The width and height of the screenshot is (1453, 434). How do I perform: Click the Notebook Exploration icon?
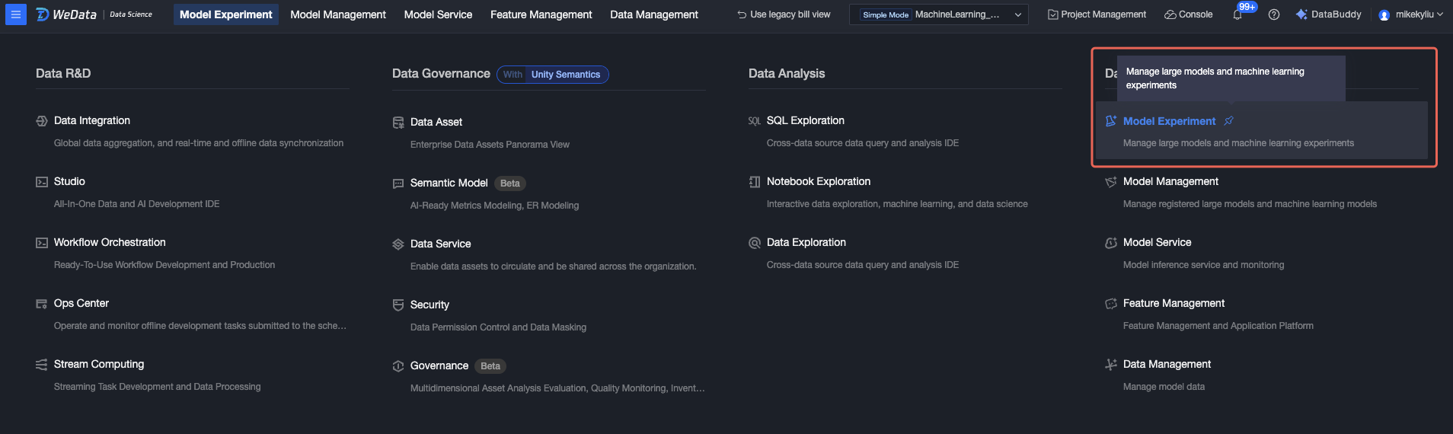754,182
